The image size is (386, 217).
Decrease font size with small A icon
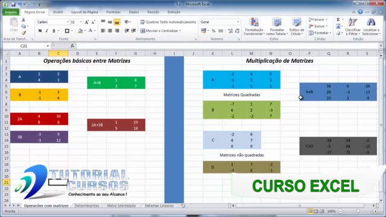(93, 22)
